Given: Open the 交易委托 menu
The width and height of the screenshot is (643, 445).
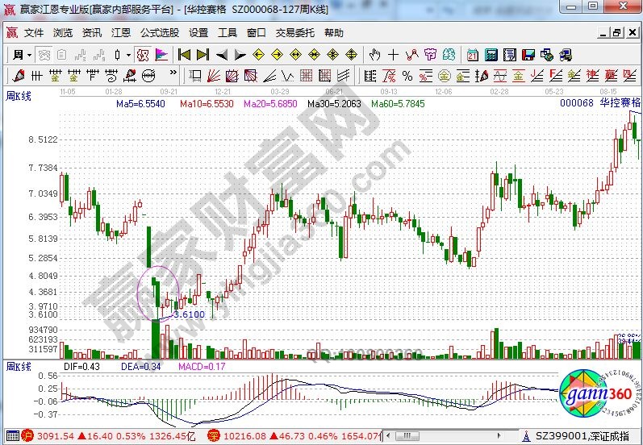Looking at the screenshot, I should pos(295,33).
